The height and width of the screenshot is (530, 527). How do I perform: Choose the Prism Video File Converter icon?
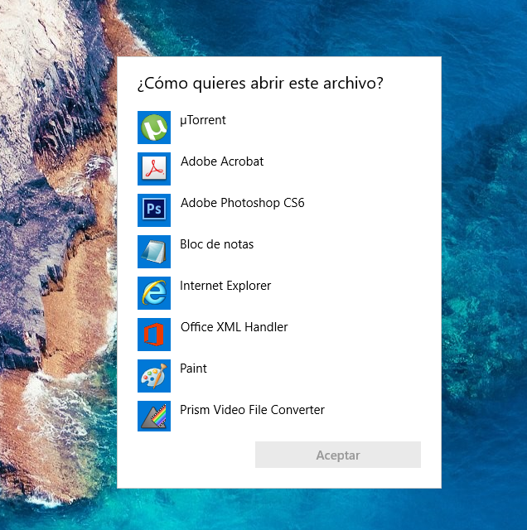point(154,416)
